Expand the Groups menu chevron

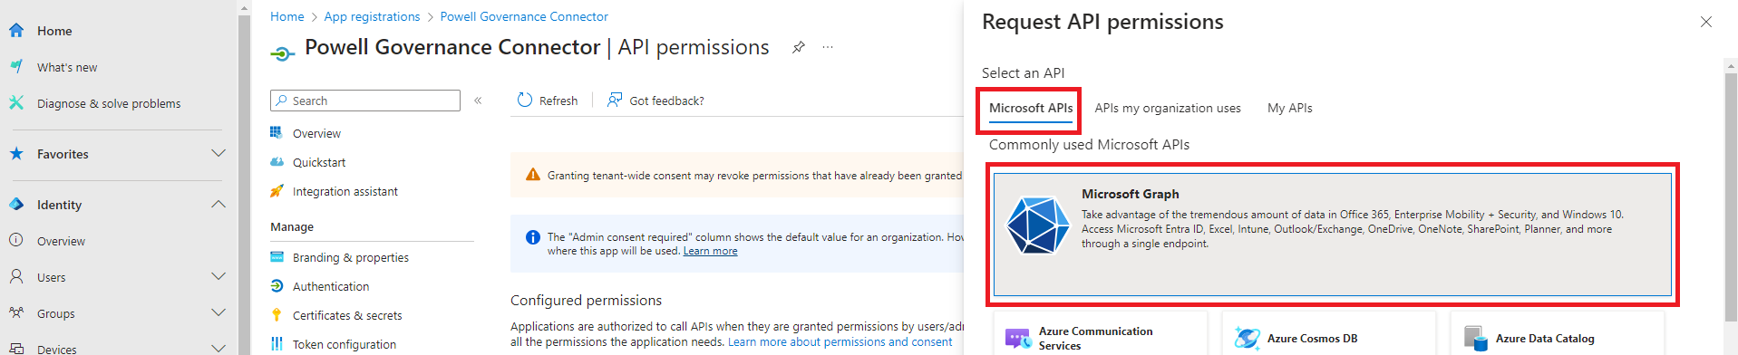218,312
